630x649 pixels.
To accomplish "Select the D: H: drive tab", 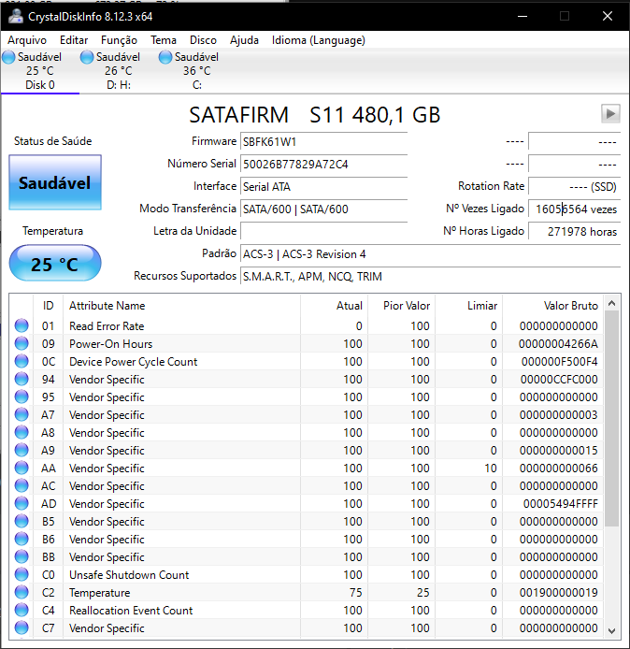I will (119, 71).
